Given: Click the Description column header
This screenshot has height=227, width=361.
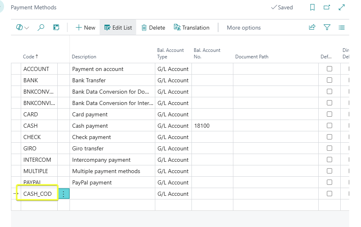Looking at the screenshot, I should [84, 57].
